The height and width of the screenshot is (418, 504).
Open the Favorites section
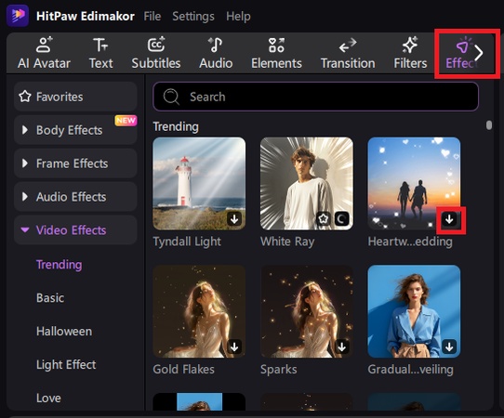point(75,97)
